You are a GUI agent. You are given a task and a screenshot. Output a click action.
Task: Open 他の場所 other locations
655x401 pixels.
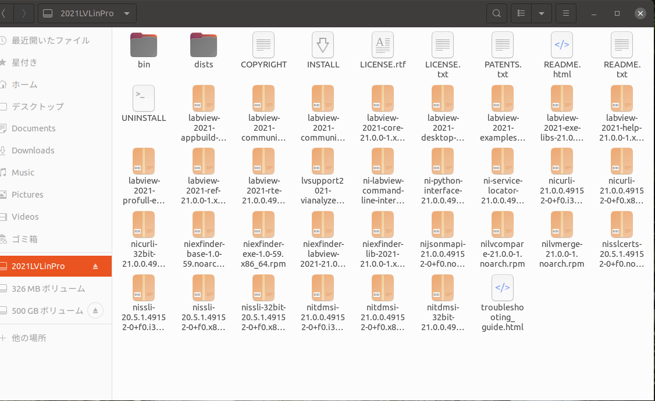pos(56,338)
